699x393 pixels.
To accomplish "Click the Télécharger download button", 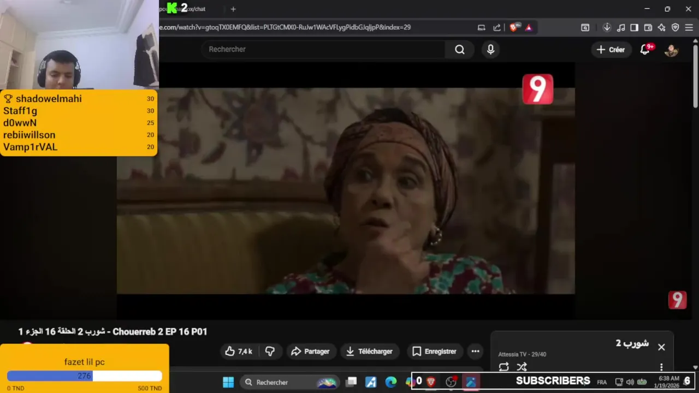I will click(369, 352).
